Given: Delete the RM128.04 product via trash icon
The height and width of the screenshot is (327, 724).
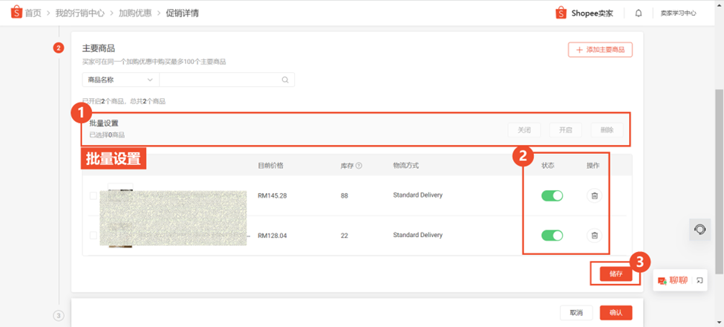Looking at the screenshot, I should tap(594, 236).
